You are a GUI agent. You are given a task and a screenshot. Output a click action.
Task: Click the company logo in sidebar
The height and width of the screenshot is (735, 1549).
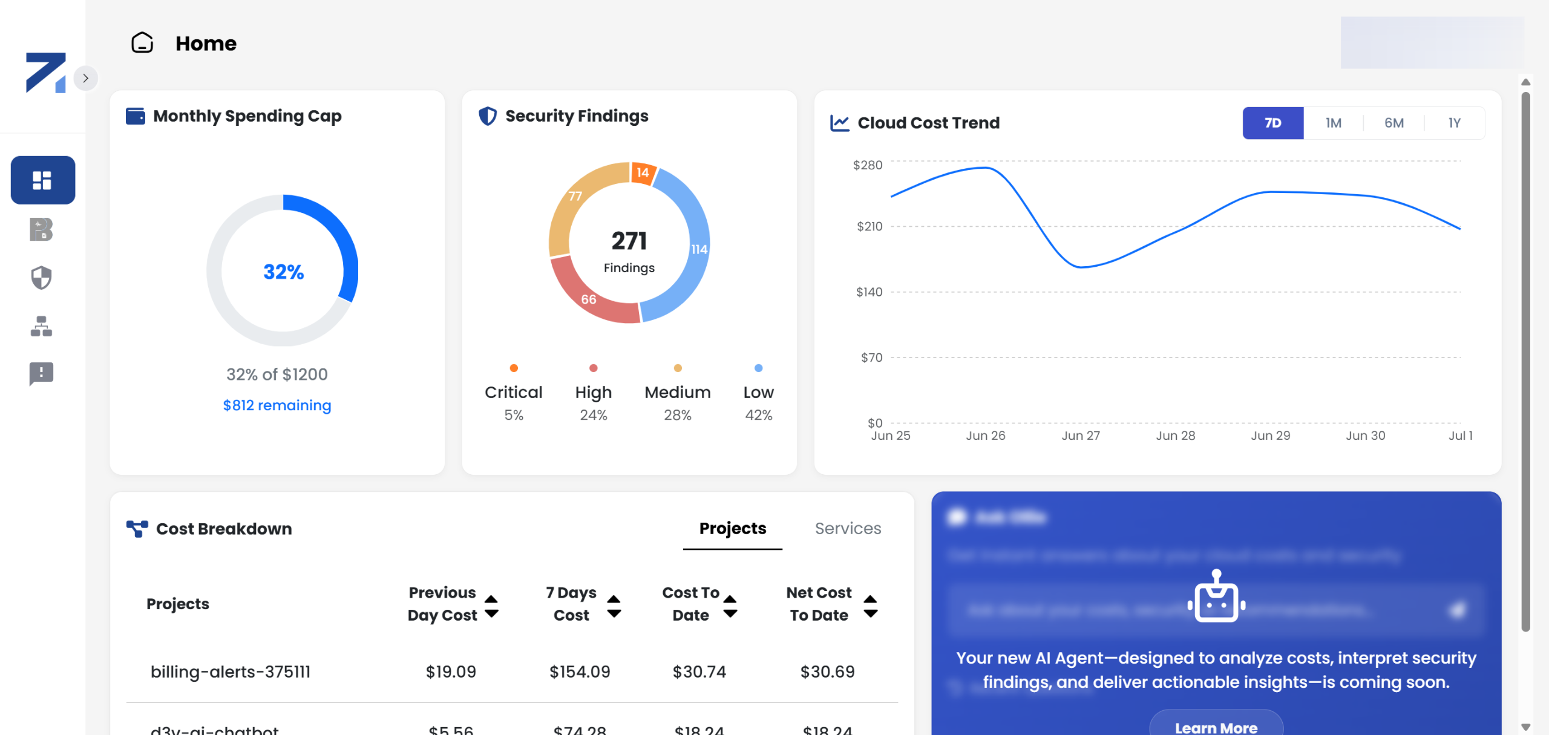(45, 73)
